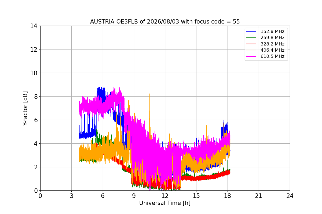The height and width of the screenshot is (214, 322).
Task: Click the red 328.2 MHz legend line
Action: (x=252, y=44)
